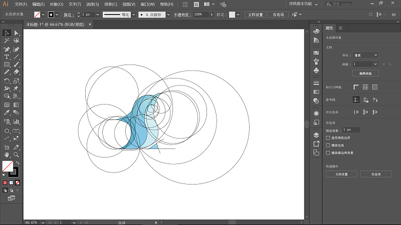The width and height of the screenshot is (401, 225).
Task: Select the Direct Selection tool
Action: click(x=17, y=33)
